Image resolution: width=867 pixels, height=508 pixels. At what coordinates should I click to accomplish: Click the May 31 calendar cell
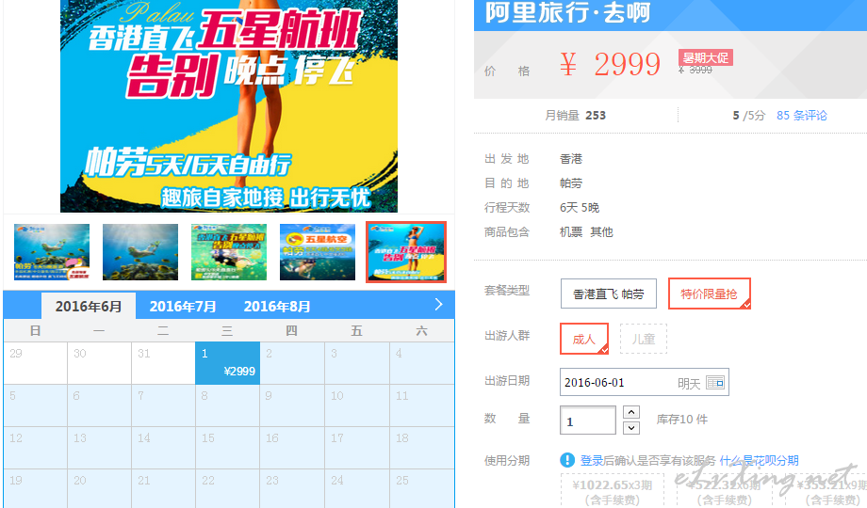click(164, 363)
